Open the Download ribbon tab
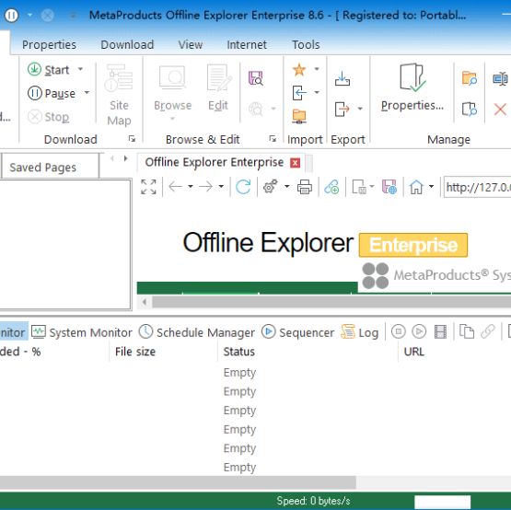 [127, 44]
